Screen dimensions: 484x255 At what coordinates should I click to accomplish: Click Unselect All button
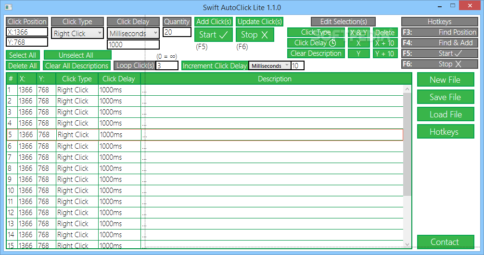(77, 55)
